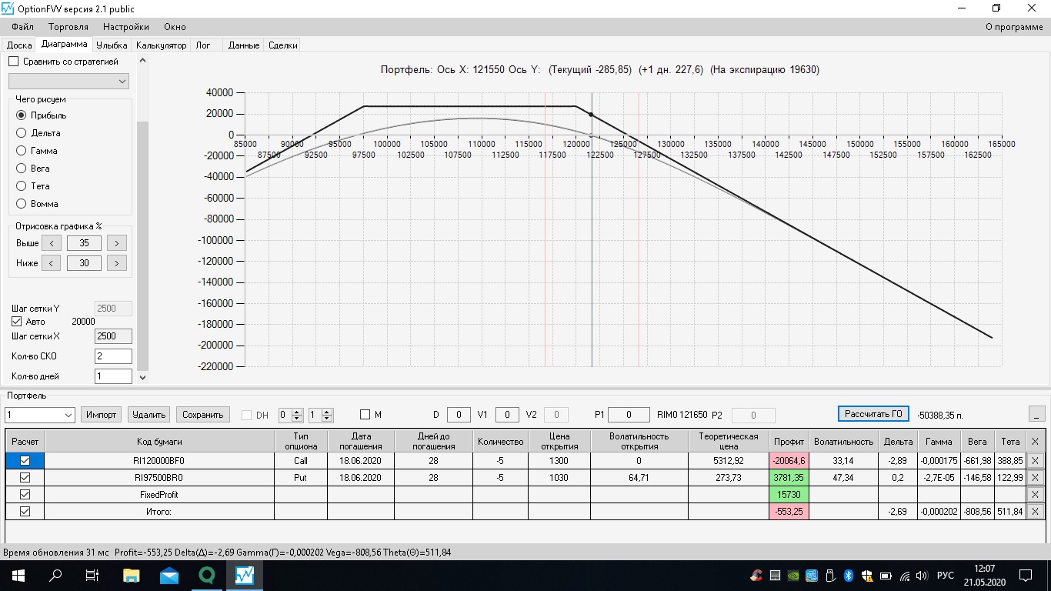Check the battery status icon
The width and height of the screenshot is (1051, 591).
pyautogui.click(x=886, y=576)
